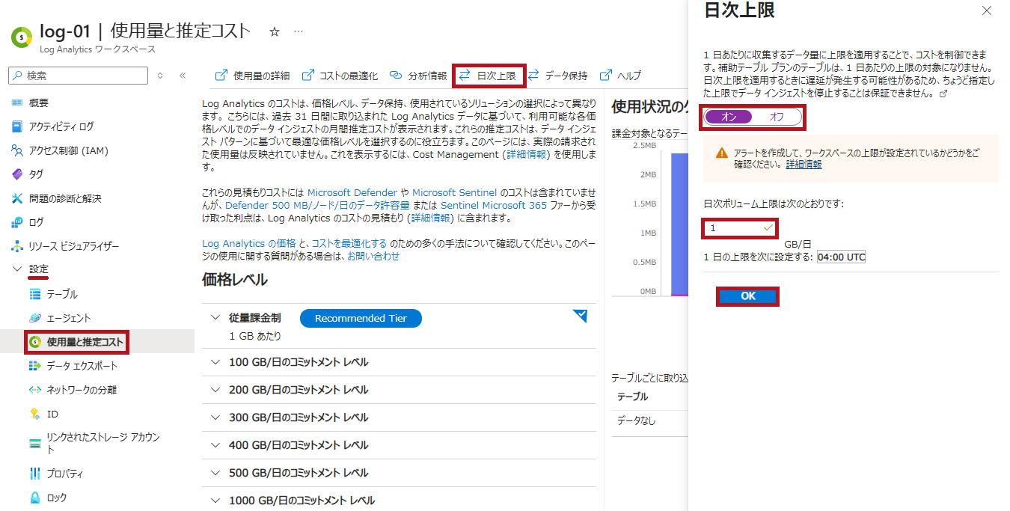The height and width of the screenshot is (511, 1010).
Task: Open the Microsoft Sentinel link
Action: (454, 192)
